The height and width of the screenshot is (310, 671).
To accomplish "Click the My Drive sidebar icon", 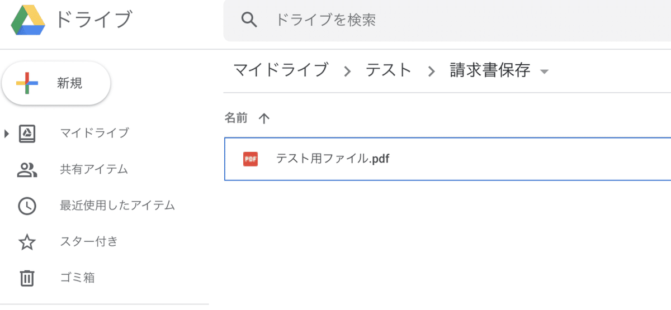I will pos(27,133).
